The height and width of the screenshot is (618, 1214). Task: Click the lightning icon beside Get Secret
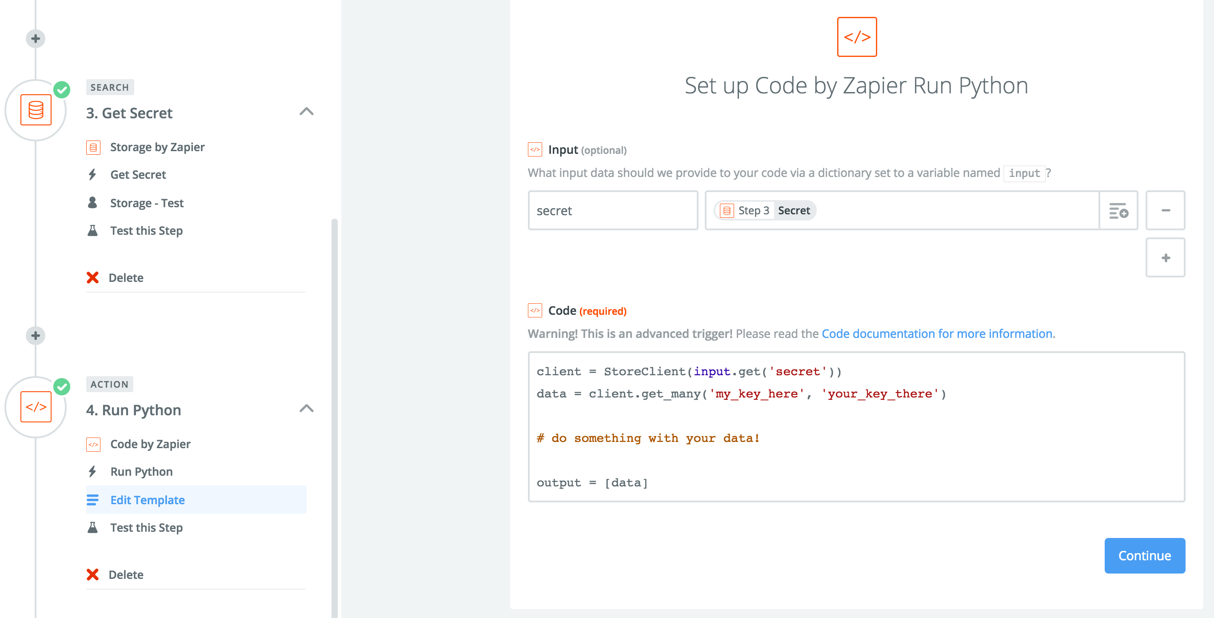[x=92, y=175]
